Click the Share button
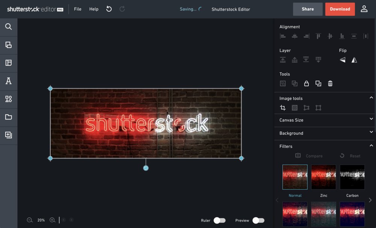 (x=308, y=9)
